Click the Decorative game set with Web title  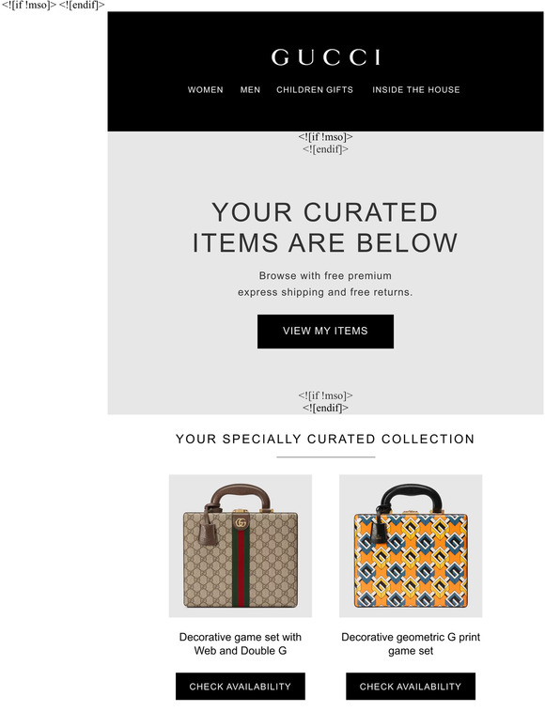241,643
